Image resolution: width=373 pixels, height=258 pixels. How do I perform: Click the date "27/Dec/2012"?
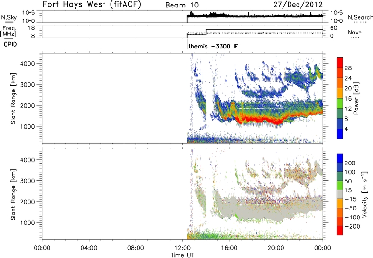tap(298, 5)
